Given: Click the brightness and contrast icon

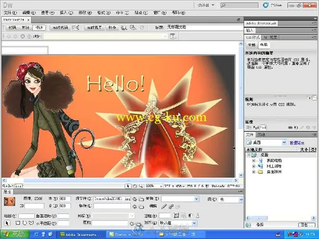Looking at the screenshot, I should click(x=191, y=216).
